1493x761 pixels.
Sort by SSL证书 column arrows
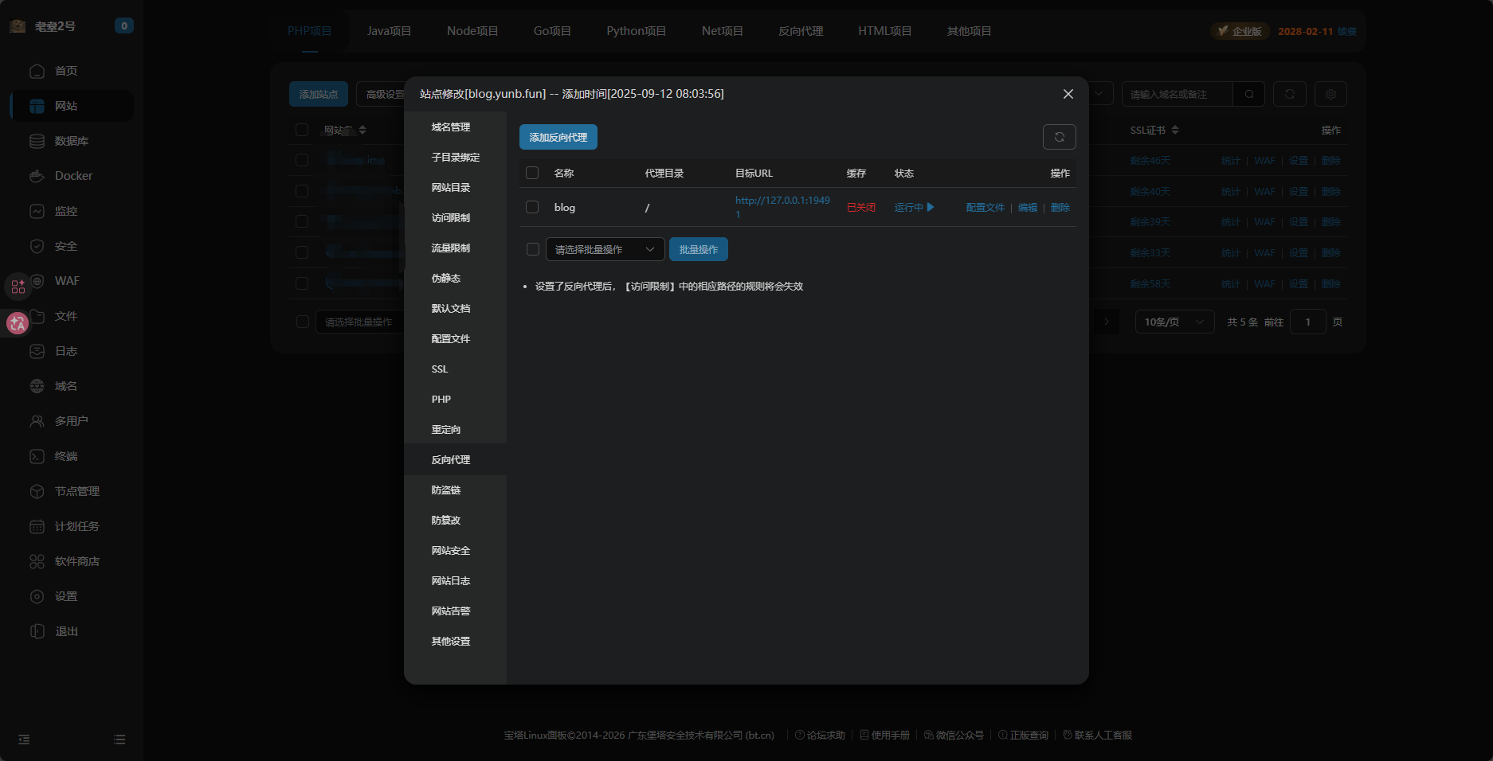tap(1175, 130)
